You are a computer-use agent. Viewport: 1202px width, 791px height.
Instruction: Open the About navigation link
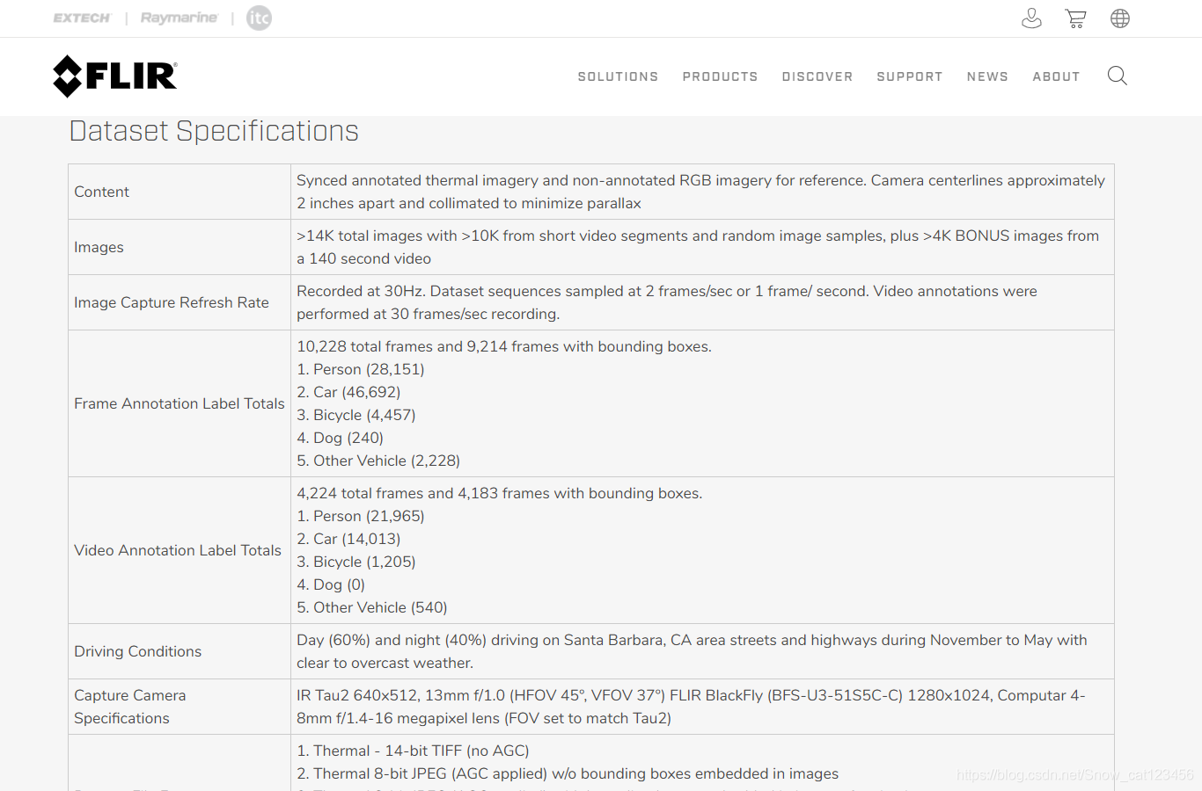(x=1056, y=77)
